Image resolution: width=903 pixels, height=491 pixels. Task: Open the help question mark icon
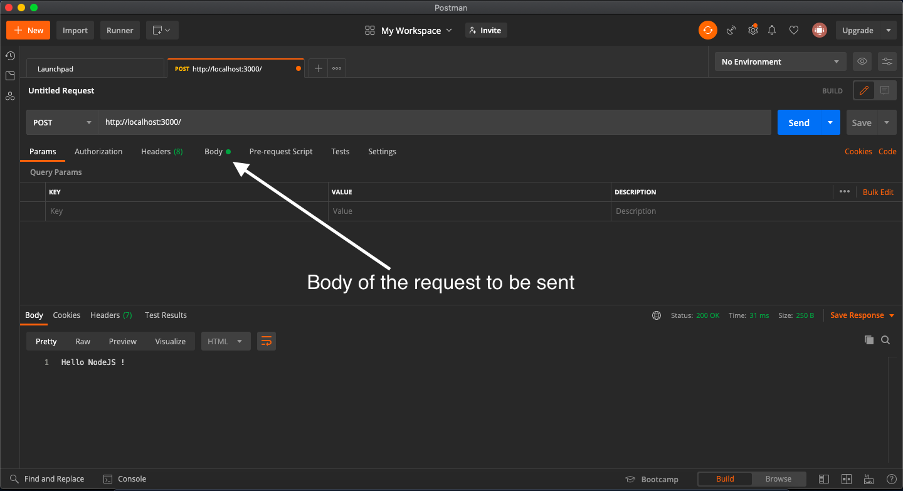(891, 479)
